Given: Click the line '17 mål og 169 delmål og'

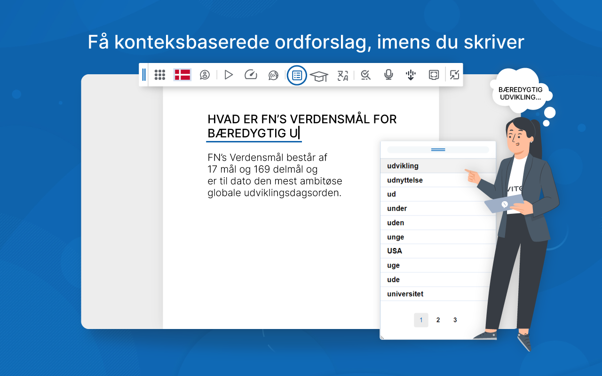Looking at the screenshot, I should point(262,169).
